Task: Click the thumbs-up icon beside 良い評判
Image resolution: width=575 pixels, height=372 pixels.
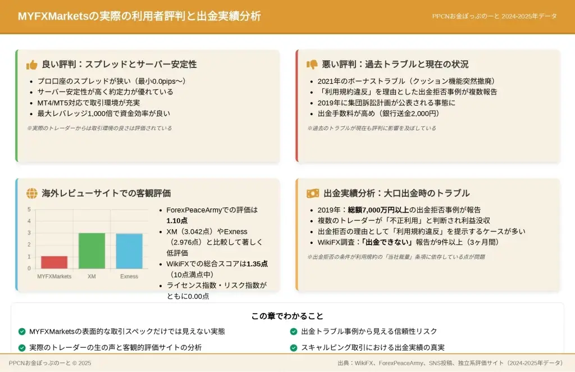Action: coord(32,65)
